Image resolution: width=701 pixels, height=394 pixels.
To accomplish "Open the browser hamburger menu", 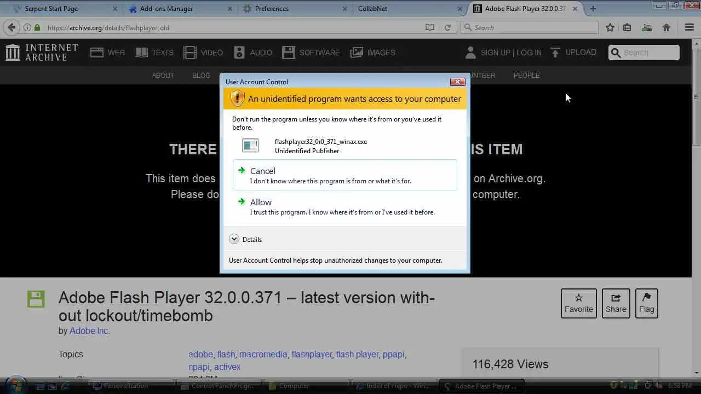I will coord(689,27).
